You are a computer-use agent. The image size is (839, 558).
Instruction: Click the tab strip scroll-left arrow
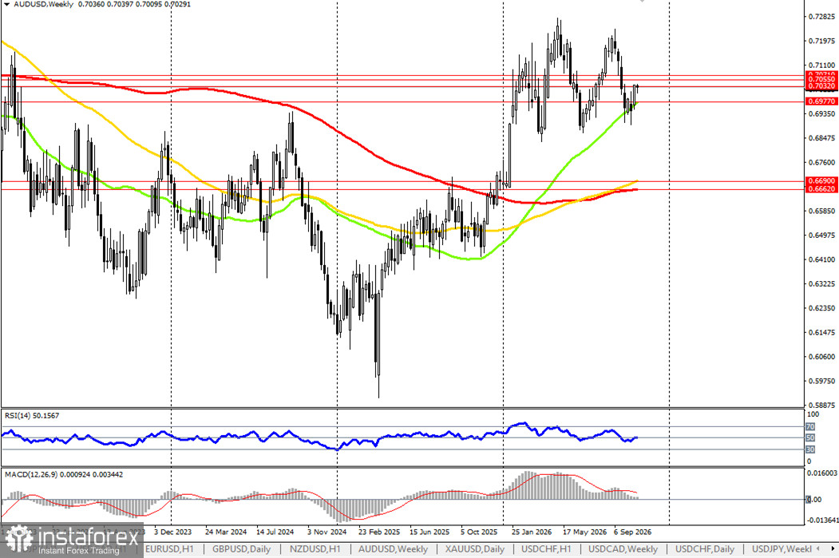tap(818, 549)
